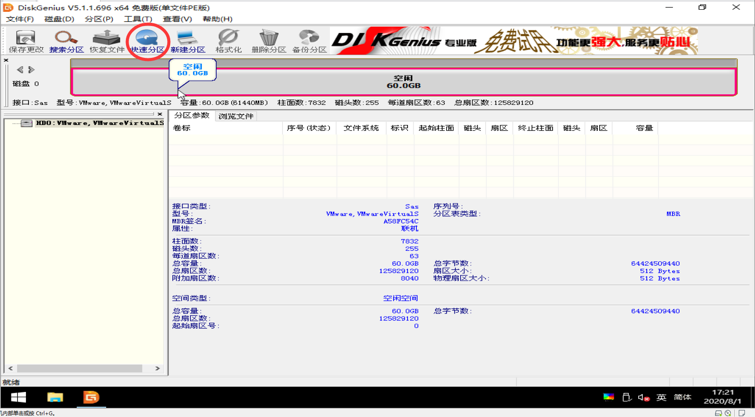The image size is (755, 417).
Task: Click the tree panel horizontal scrollbar thumb
Action: 79,368
